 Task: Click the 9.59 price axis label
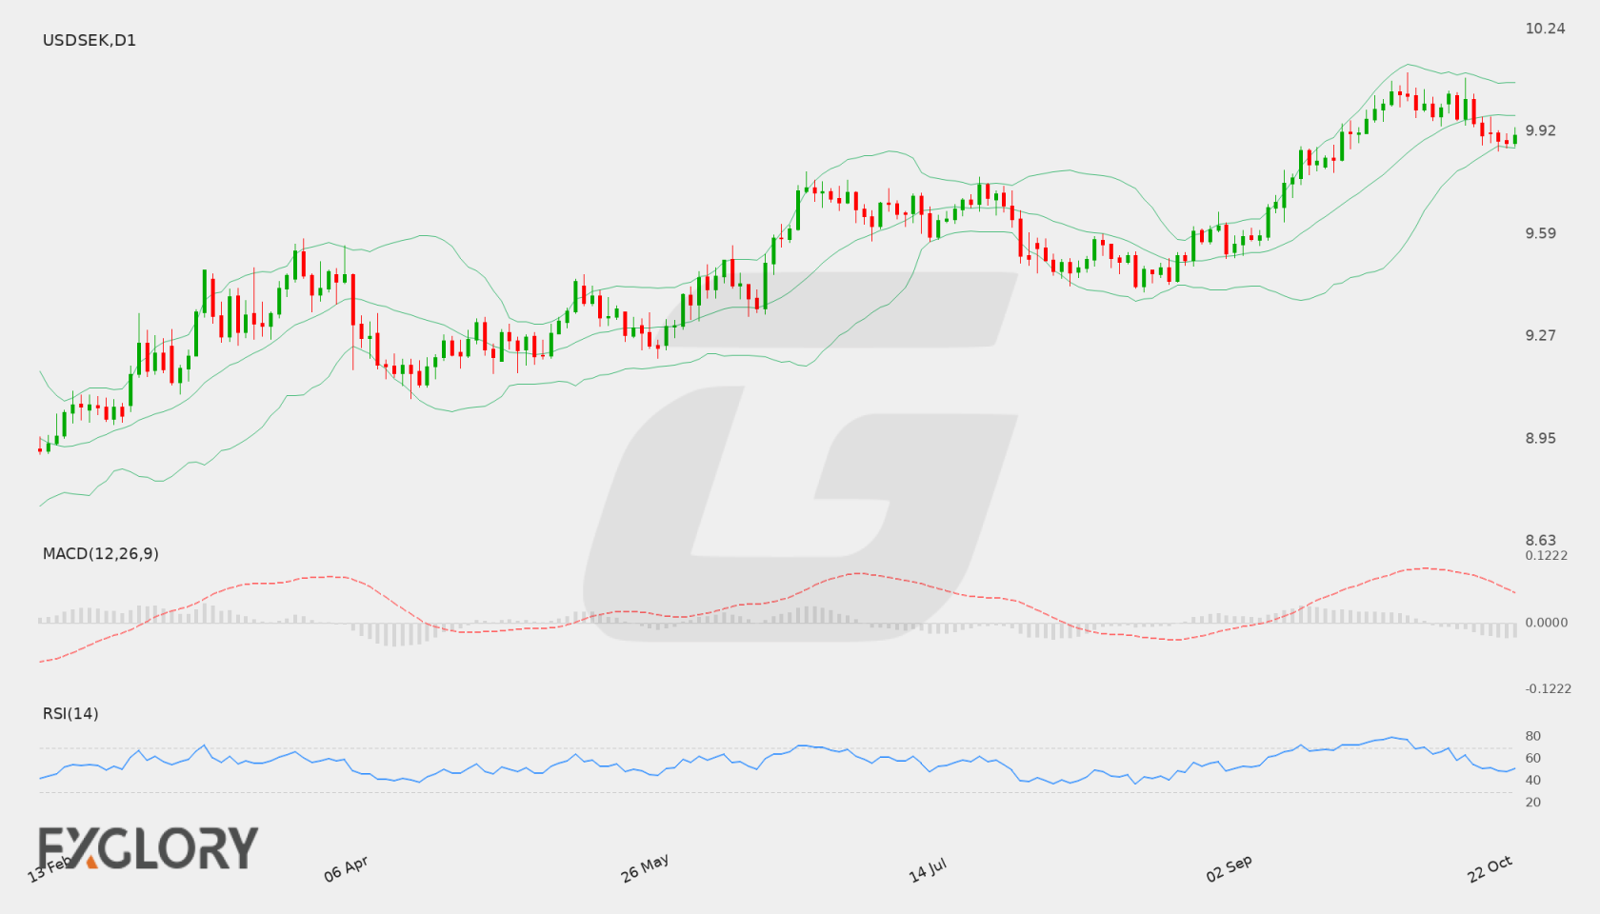pos(1540,233)
